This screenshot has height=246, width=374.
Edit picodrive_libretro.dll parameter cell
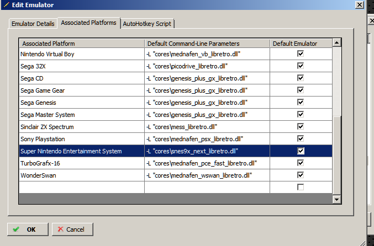[x=207, y=66]
